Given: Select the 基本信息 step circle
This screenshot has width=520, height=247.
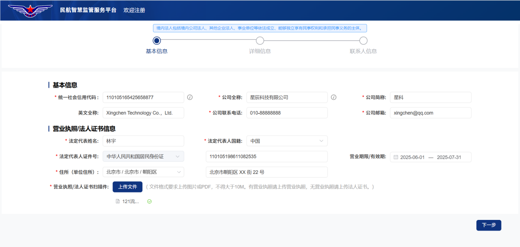Looking at the screenshot, I should tap(156, 41).
